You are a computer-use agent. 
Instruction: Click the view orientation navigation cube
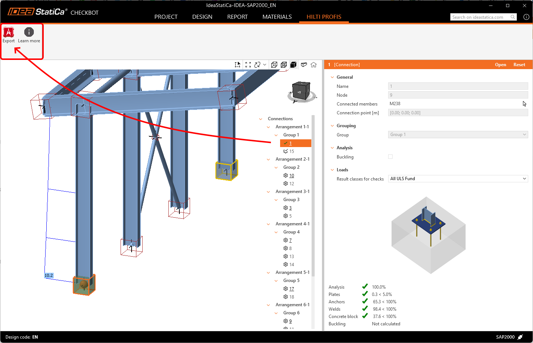pyautogui.click(x=301, y=91)
